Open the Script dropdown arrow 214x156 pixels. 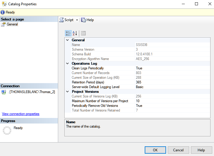click(77, 20)
